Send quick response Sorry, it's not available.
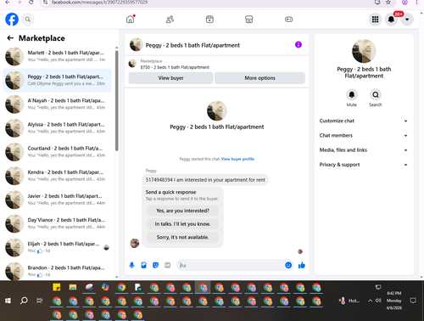424x321 pixels. click(182, 237)
